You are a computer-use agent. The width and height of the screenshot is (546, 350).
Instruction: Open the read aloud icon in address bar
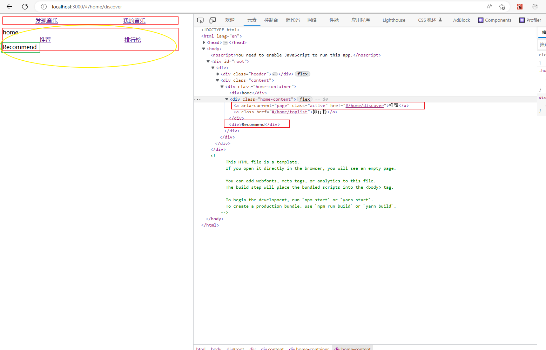(x=489, y=7)
